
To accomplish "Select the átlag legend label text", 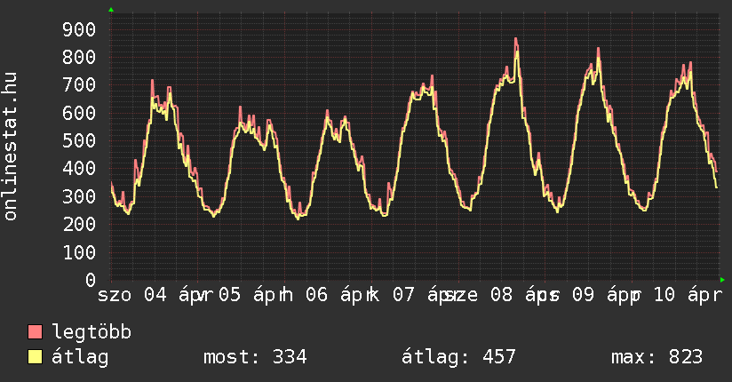I will click(x=80, y=357).
